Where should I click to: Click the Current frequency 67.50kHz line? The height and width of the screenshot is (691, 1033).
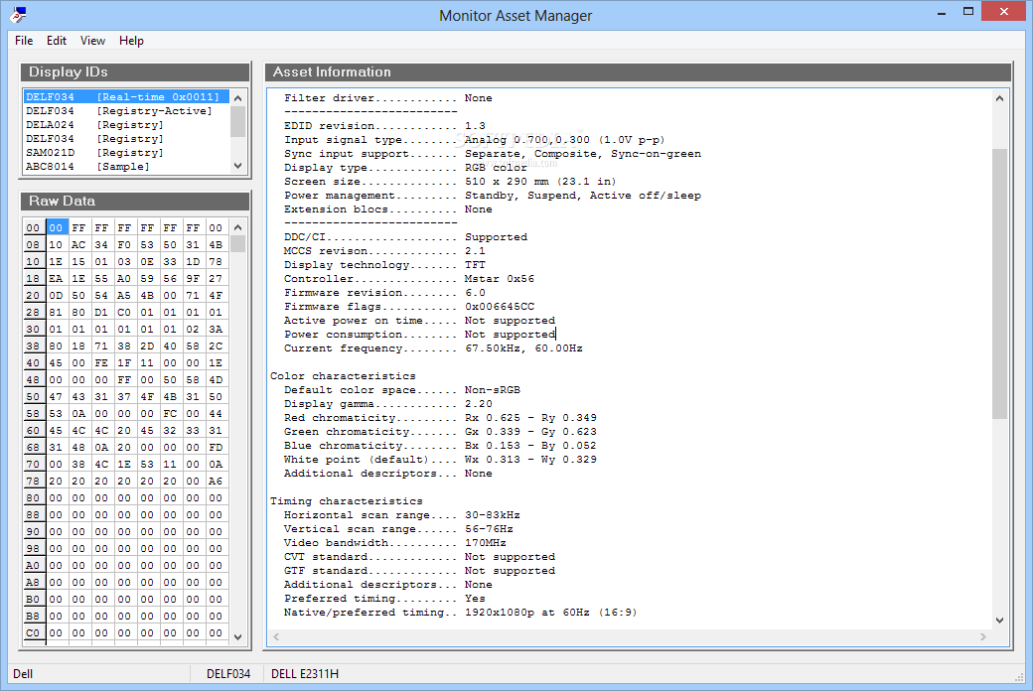coord(433,348)
